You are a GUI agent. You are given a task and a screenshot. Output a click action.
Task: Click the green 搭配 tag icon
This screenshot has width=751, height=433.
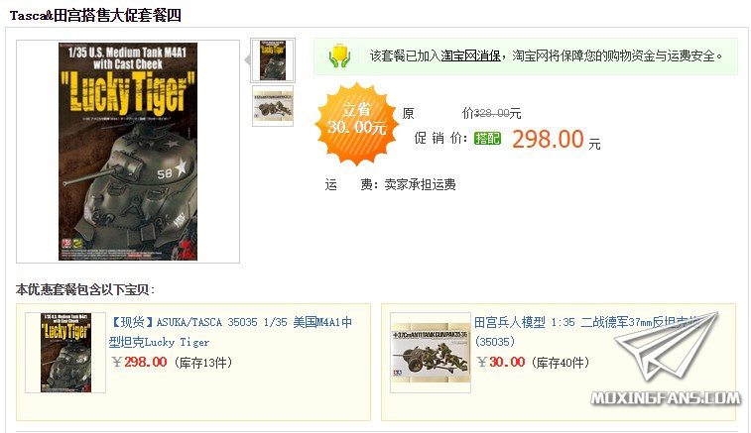pos(487,139)
